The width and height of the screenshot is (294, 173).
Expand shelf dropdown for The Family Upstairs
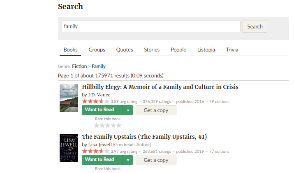128,160
